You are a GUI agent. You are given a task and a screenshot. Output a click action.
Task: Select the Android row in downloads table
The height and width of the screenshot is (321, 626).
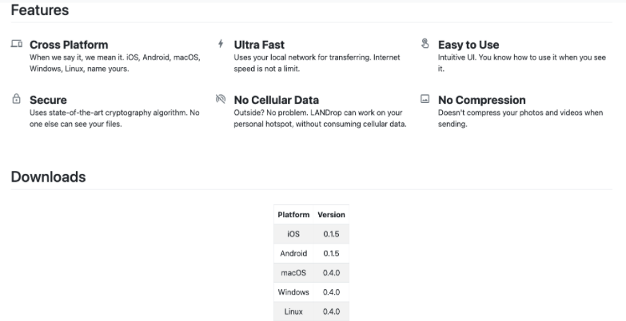click(x=293, y=253)
